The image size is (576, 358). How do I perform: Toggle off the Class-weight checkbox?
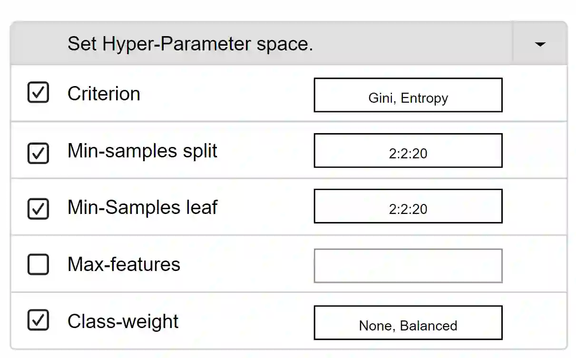coord(38,320)
